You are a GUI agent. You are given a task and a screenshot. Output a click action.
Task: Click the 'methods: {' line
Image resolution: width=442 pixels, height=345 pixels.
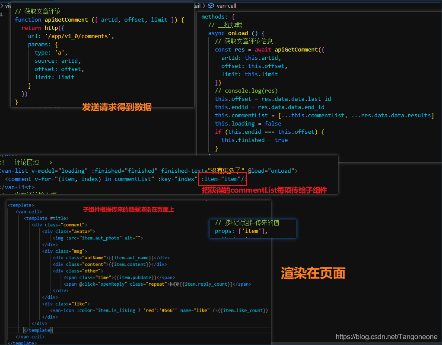pos(218,16)
